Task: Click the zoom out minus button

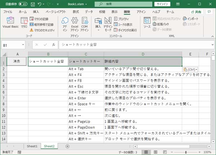Action: tap(172, 152)
